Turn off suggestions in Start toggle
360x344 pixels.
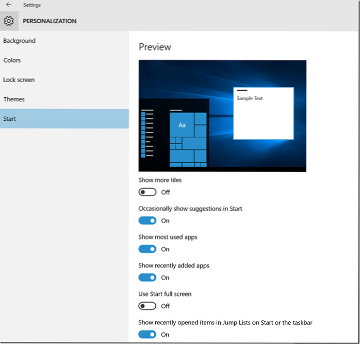148,221
